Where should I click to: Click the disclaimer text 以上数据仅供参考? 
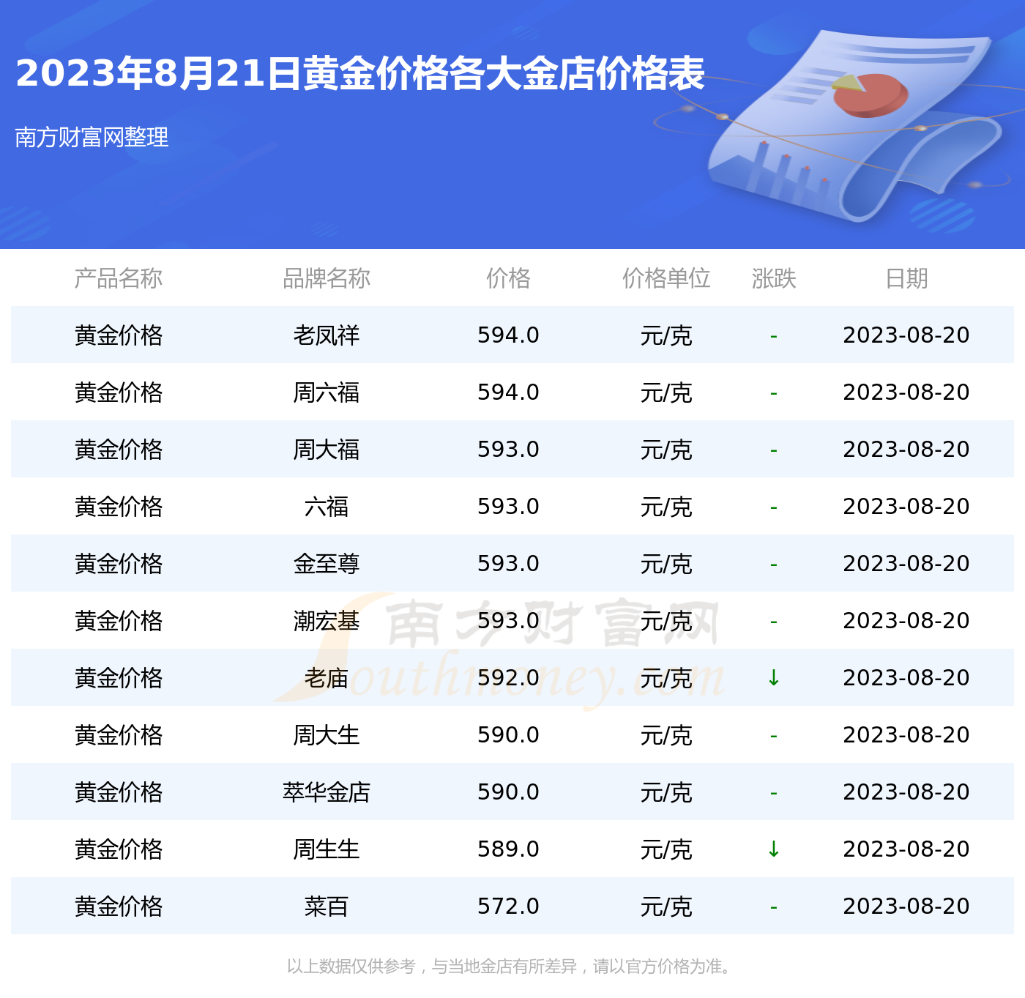point(351,967)
